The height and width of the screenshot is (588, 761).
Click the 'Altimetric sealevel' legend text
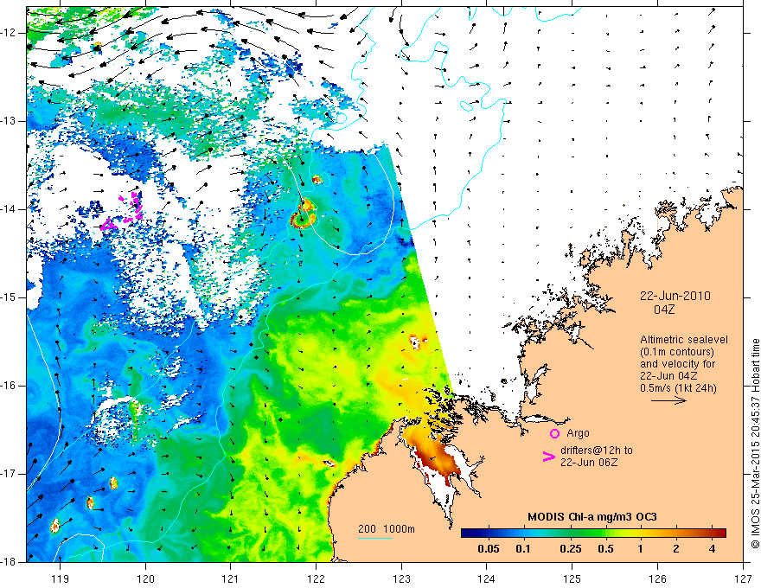(683, 340)
